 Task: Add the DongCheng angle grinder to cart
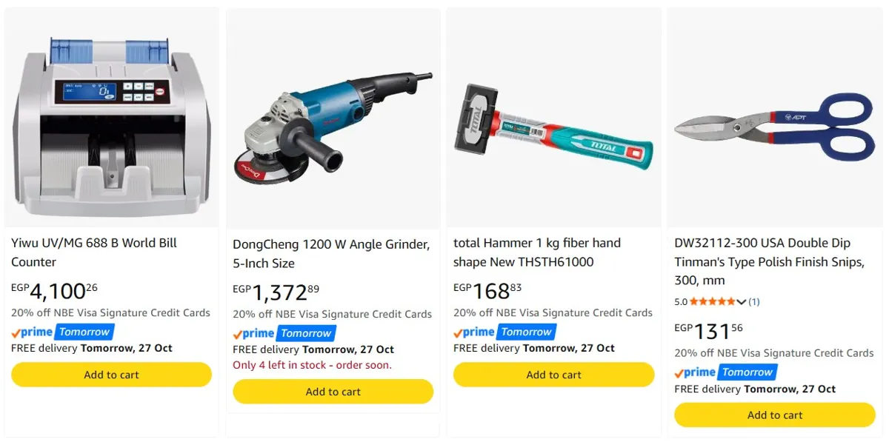[x=333, y=392]
